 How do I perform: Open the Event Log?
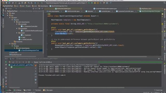click(158, 90)
